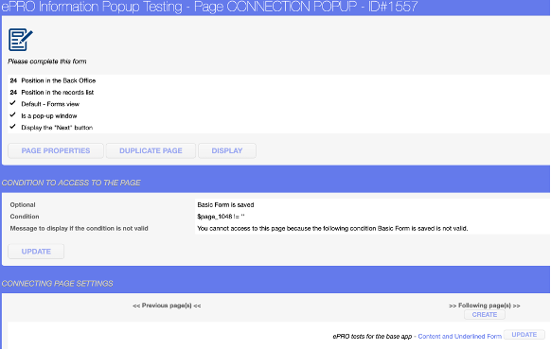
Task: Click the 'Optional' field label
Action: 23,204
